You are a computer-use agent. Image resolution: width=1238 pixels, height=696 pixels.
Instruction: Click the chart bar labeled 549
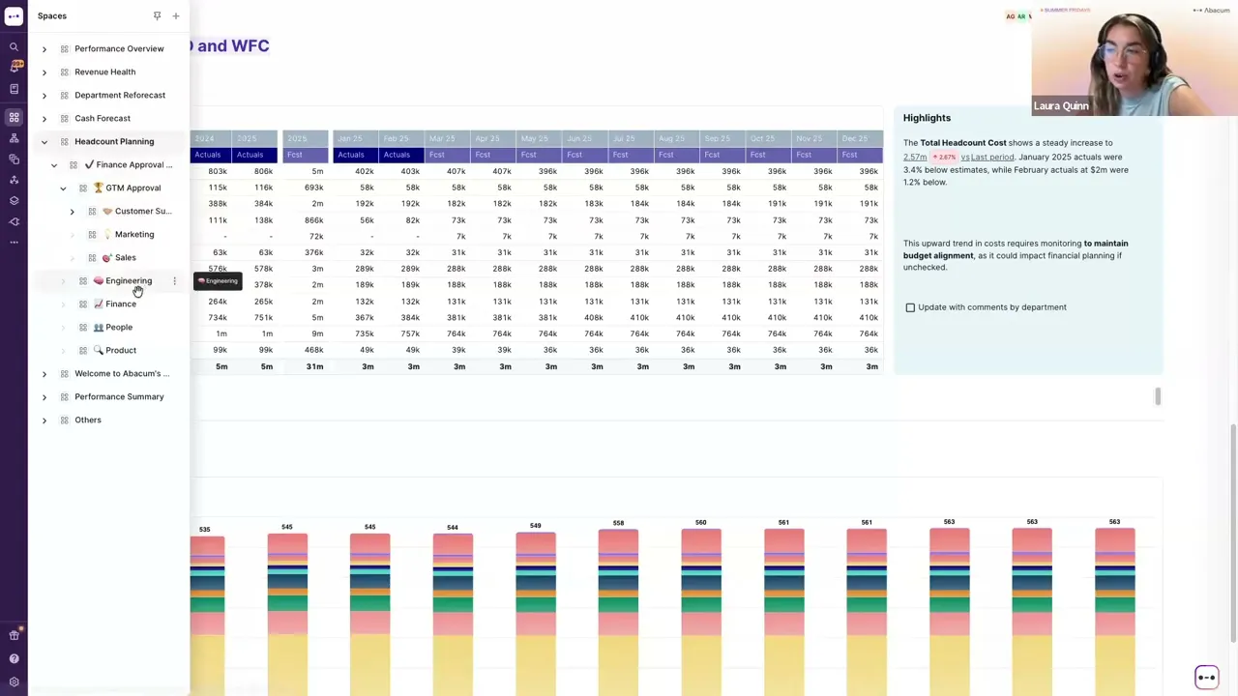coord(536,613)
